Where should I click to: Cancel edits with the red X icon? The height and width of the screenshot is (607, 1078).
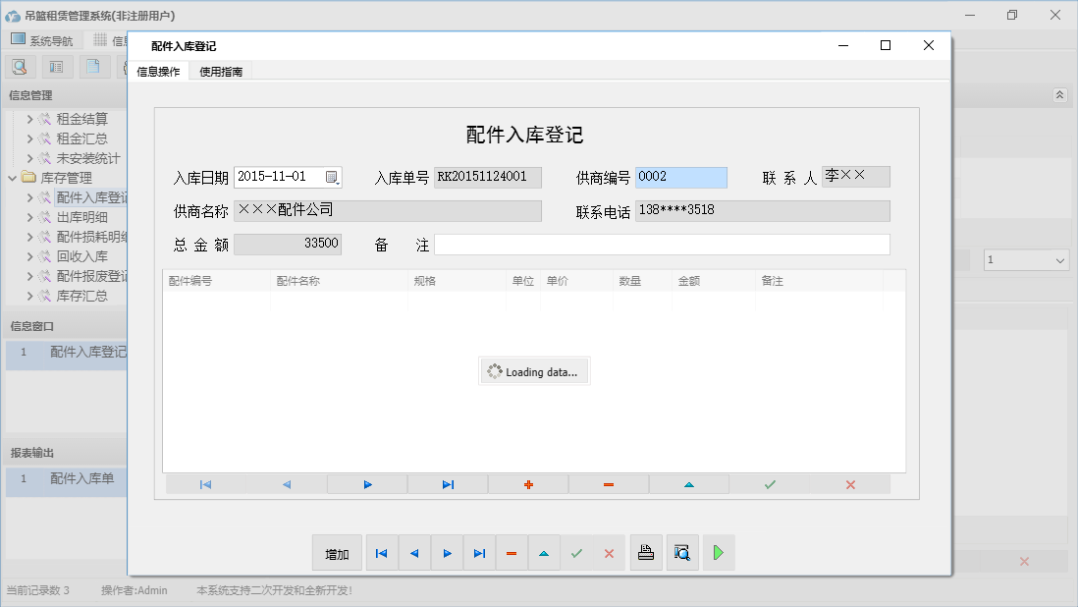click(x=849, y=483)
